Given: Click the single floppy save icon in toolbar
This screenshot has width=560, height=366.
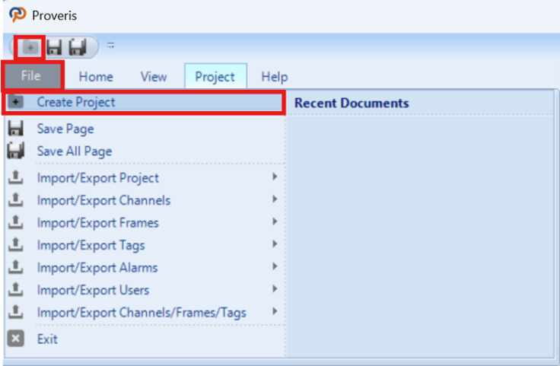Looking at the screenshot, I should 54,47.
